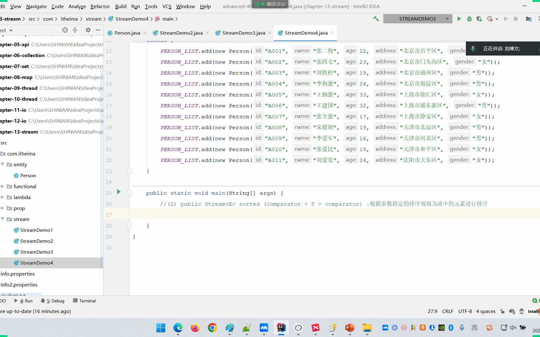Select StreamDemo2 in project tree
This screenshot has width=540, height=337.
[x=33, y=241]
